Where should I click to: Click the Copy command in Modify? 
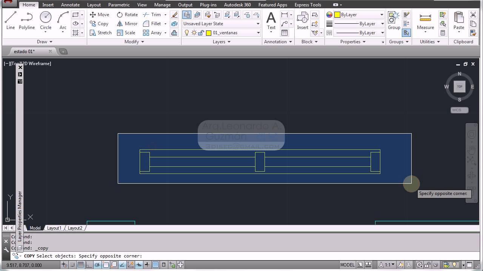pos(99,24)
